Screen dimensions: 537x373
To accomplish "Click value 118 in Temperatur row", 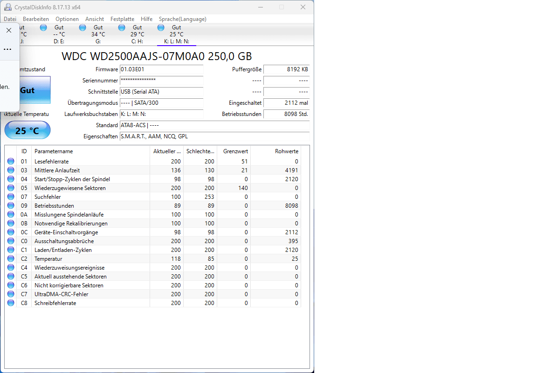I will pyautogui.click(x=176, y=259).
